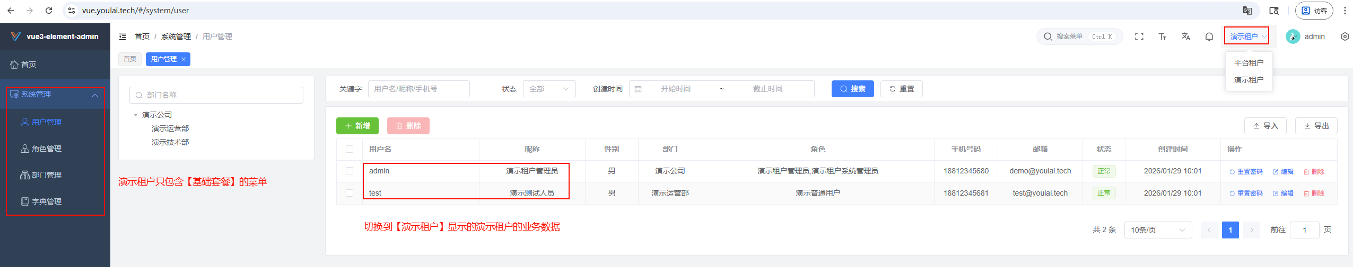This screenshot has width=1353, height=267.
Task: Click the 导出 export button
Action: (1316, 126)
